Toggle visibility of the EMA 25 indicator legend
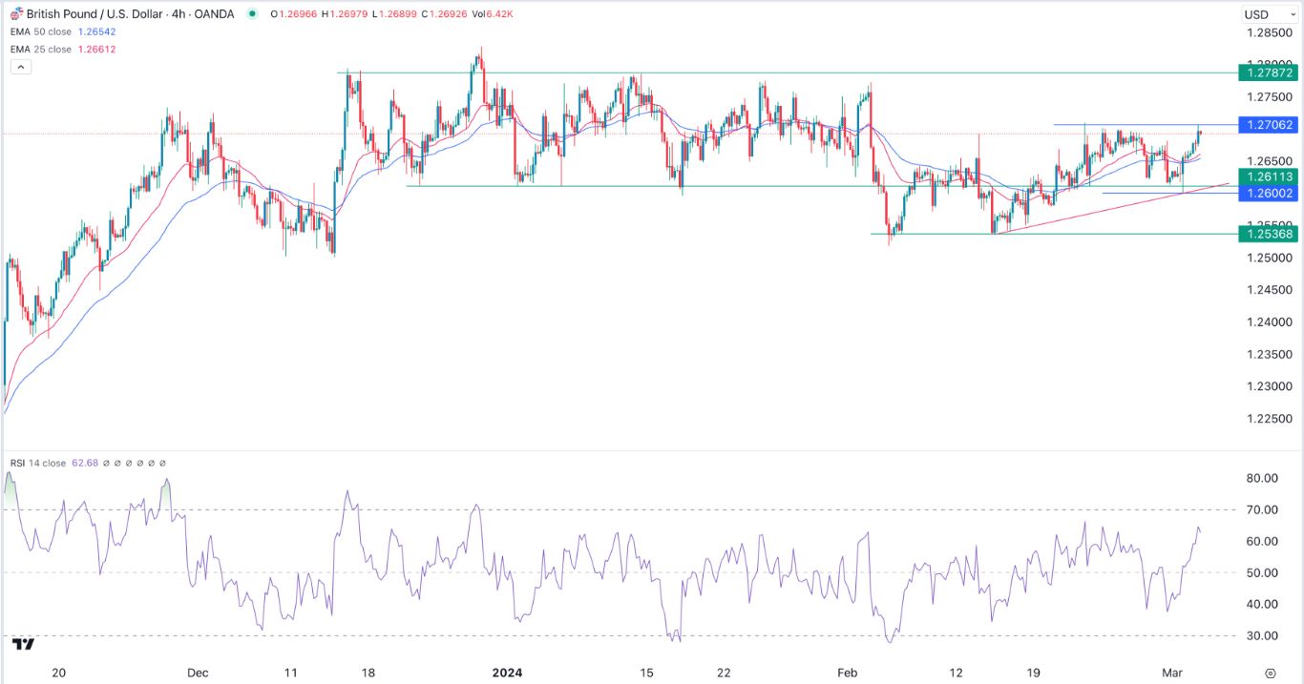The image size is (1304, 684). (57, 49)
